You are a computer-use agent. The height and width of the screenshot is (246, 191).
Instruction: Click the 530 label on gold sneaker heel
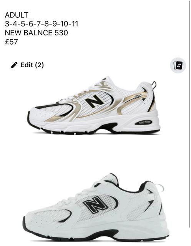pyautogui.click(x=138, y=96)
